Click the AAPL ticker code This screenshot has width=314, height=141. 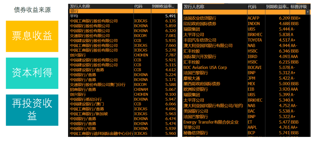(x=252, y=127)
